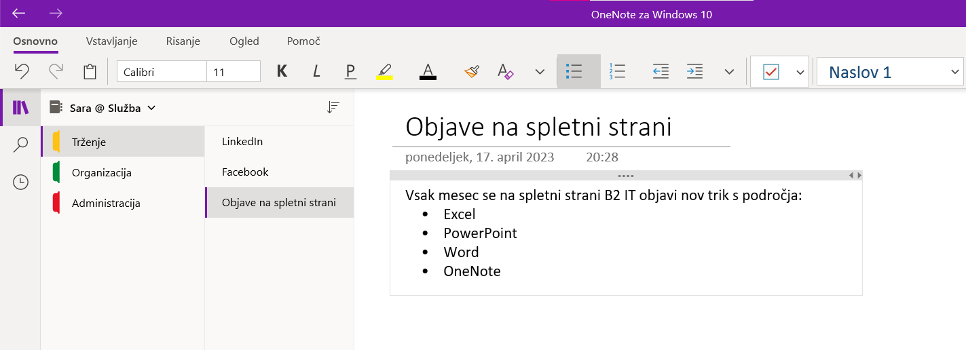The image size is (966, 350).
Task: Open the Vstavljanje tab
Action: [112, 41]
